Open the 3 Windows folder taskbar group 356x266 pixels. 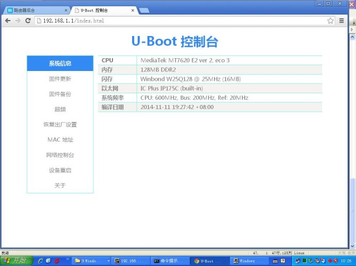coord(92,261)
